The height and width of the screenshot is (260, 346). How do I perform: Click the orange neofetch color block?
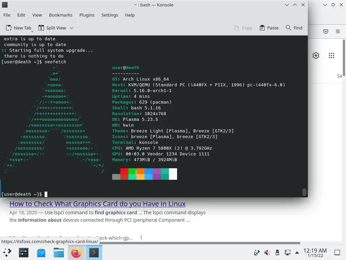pyautogui.click(x=140, y=174)
